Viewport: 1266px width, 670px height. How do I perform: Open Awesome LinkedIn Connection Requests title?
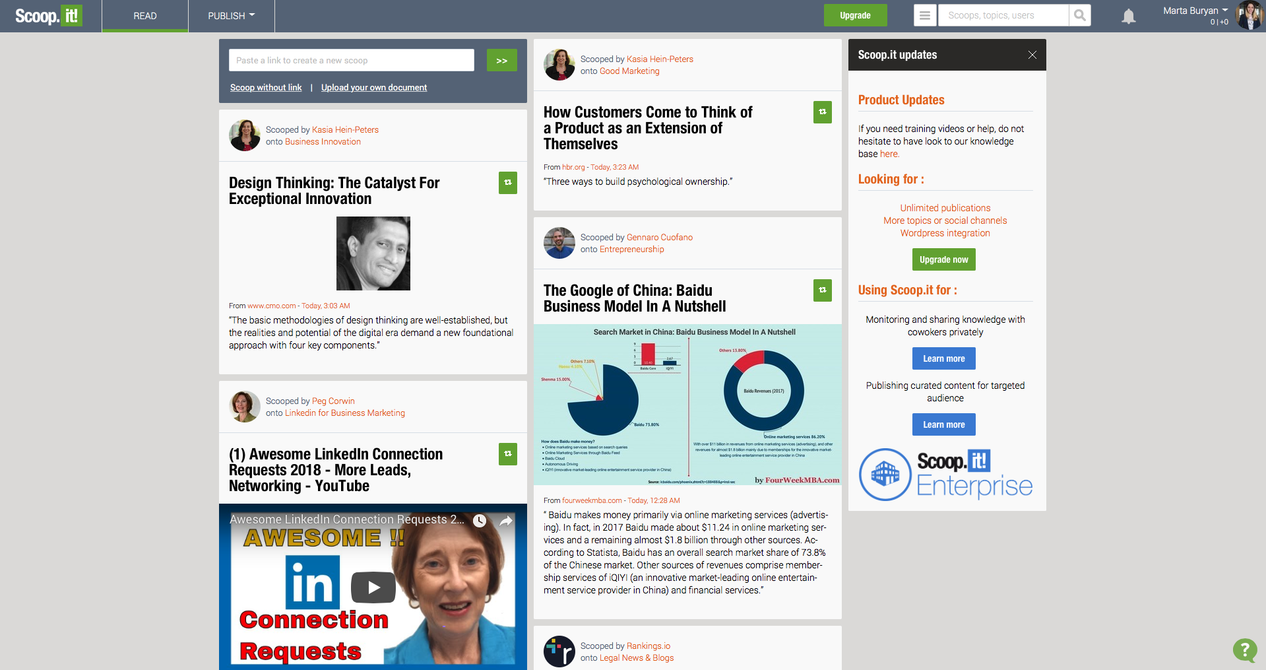click(336, 470)
